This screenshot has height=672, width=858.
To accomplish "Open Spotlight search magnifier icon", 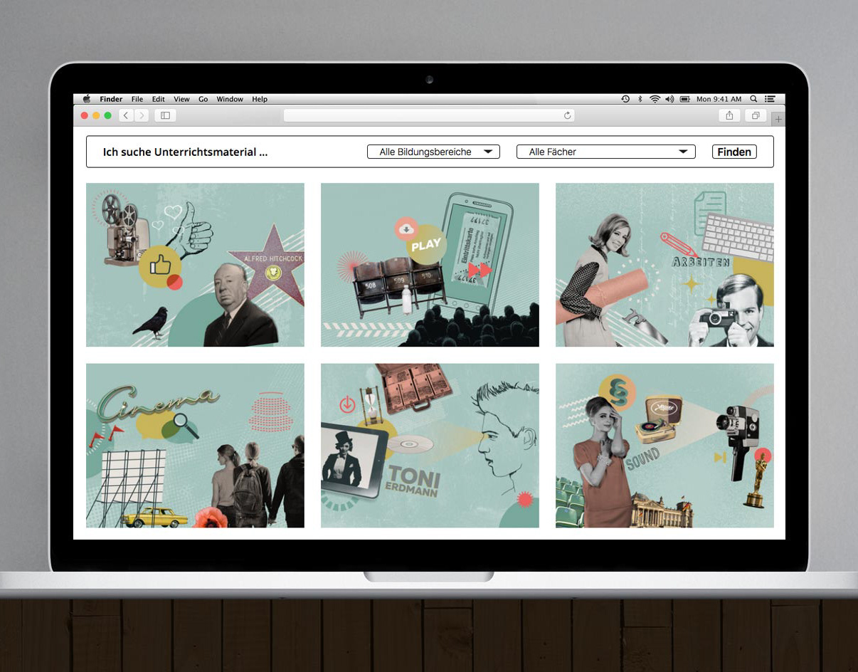I will [x=753, y=99].
